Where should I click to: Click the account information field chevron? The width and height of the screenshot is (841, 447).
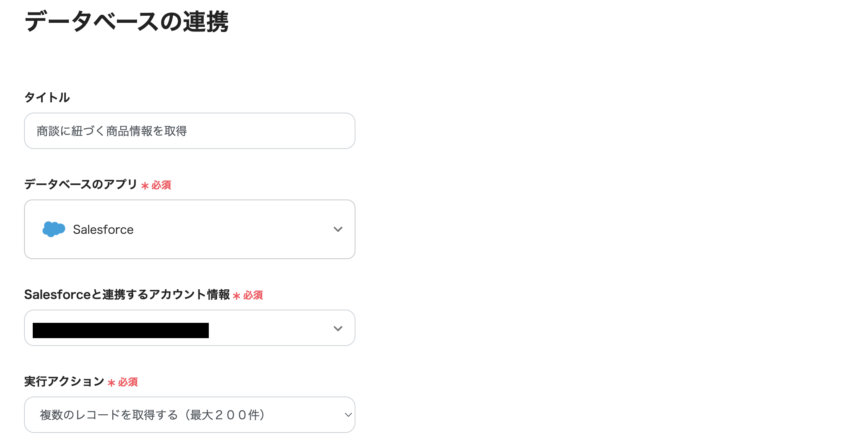(338, 328)
